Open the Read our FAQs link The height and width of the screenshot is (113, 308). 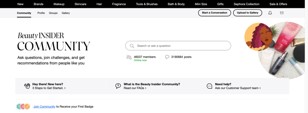(x=135, y=88)
